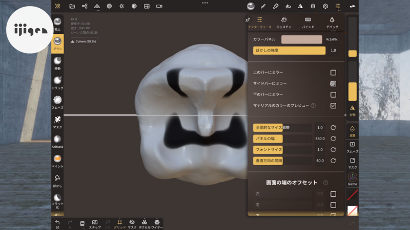Viewport: 410px width, 230px height.
Task: Click the hex color value #c2a89c
Action: click(332, 39)
